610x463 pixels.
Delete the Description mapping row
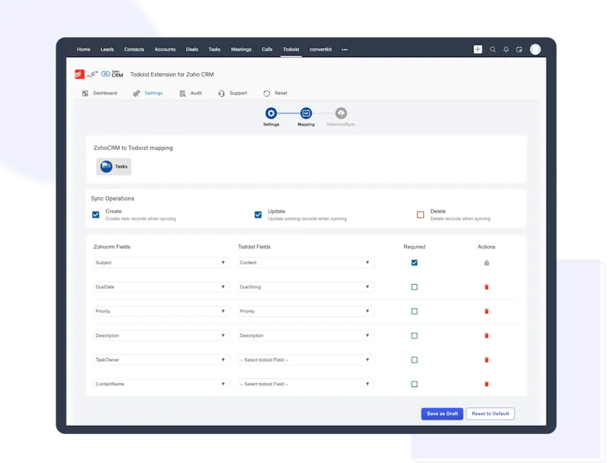pos(486,336)
